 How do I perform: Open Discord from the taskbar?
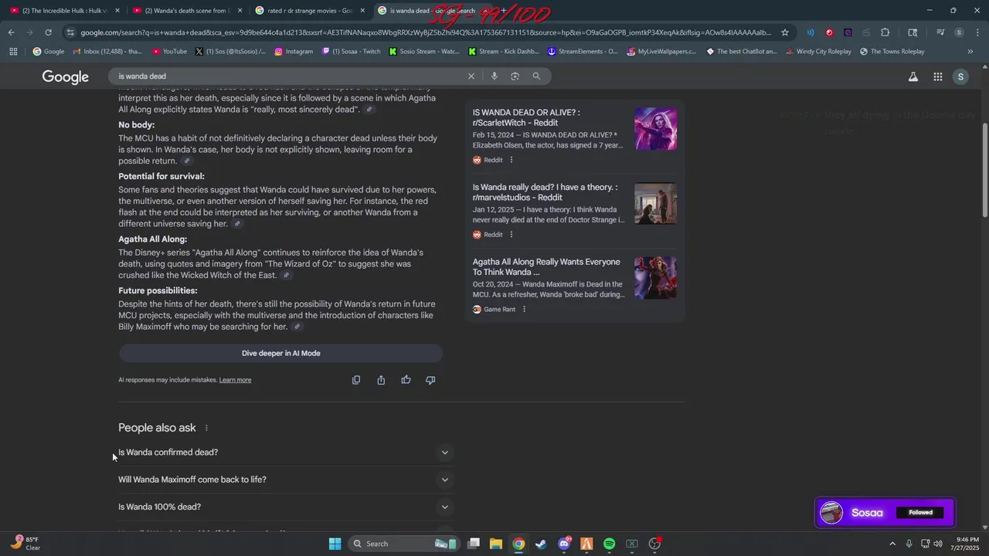564,544
